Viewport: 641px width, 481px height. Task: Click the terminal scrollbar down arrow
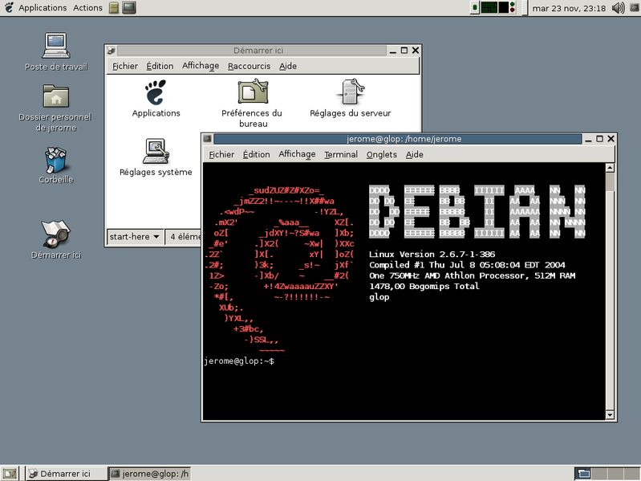tap(610, 414)
